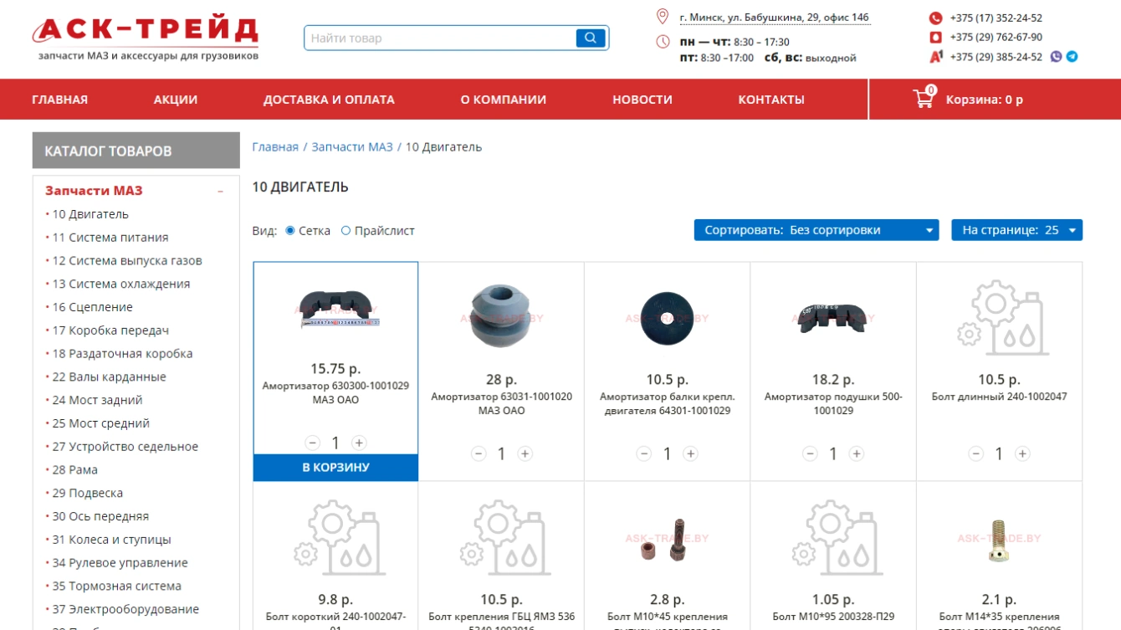Screen dimensions: 1121x630
Task: Select 16 Сцепление category
Action: tap(92, 307)
